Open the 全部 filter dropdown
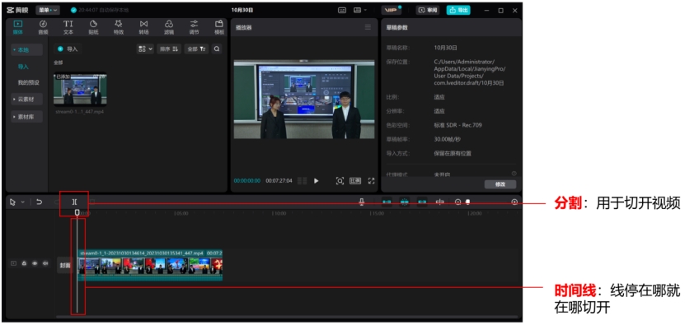685x325 pixels. (x=196, y=49)
